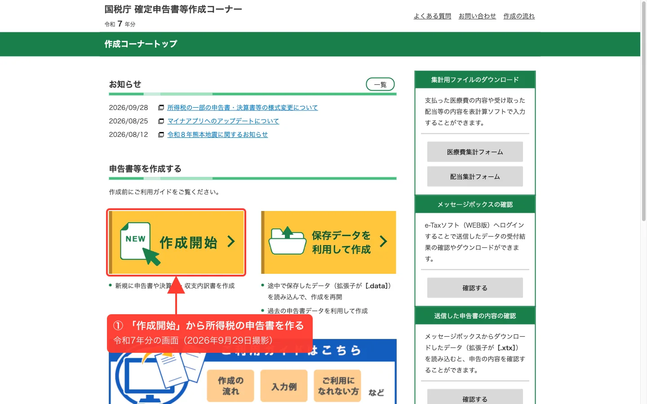The width and height of the screenshot is (647, 404).
Task: Open the 入力例 guide tile
Action: click(x=284, y=386)
